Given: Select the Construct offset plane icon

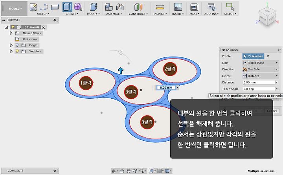Looking at the screenshot, I should [x=138, y=7].
